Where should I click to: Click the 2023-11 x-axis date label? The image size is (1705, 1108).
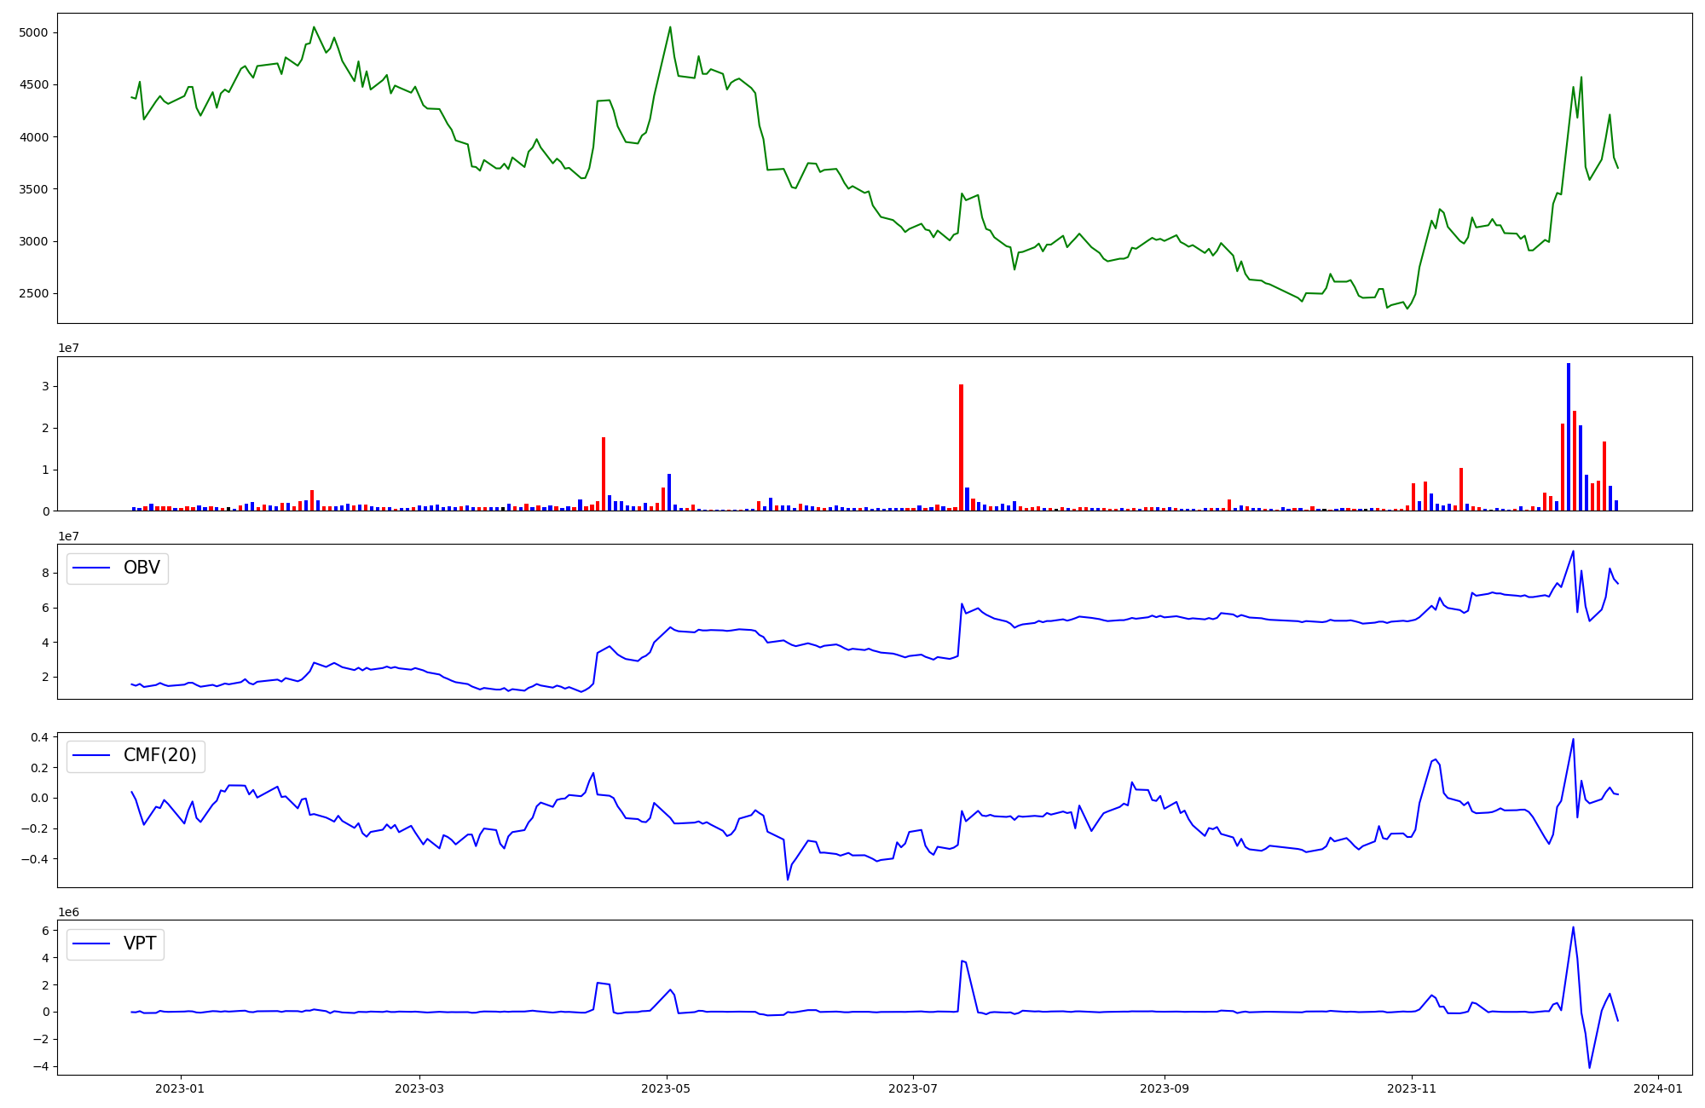(1411, 1088)
